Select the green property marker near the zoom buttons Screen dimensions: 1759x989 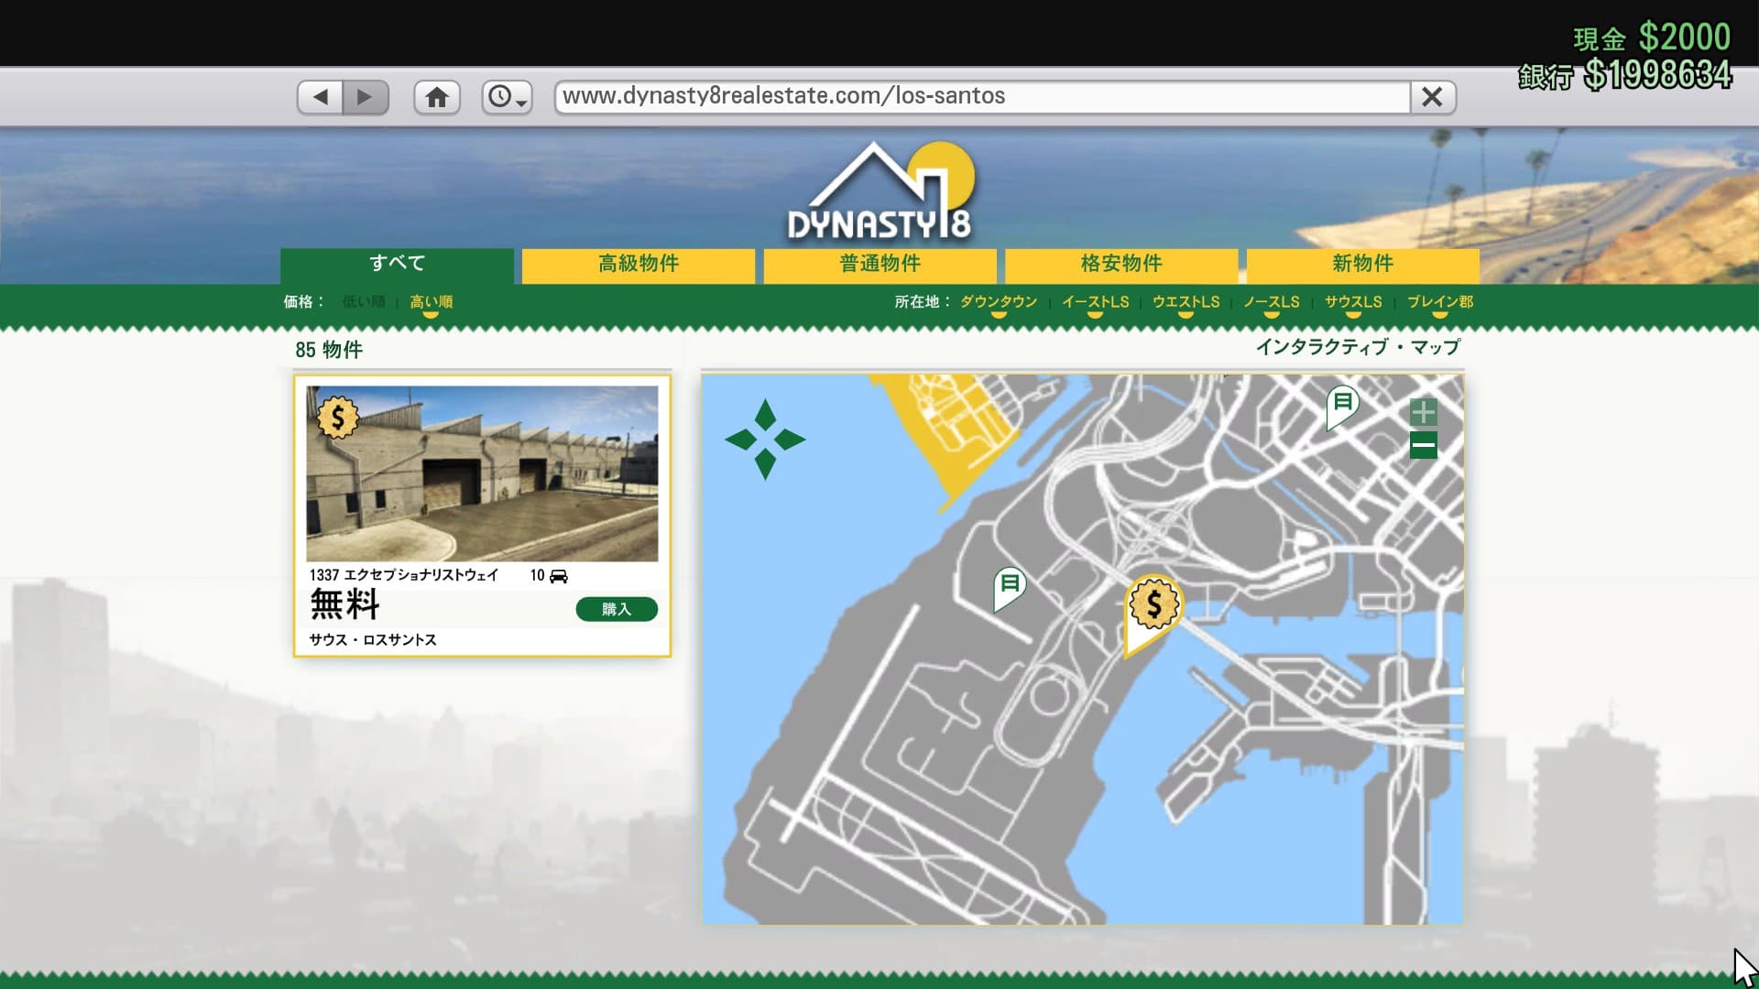click(x=1342, y=405)
